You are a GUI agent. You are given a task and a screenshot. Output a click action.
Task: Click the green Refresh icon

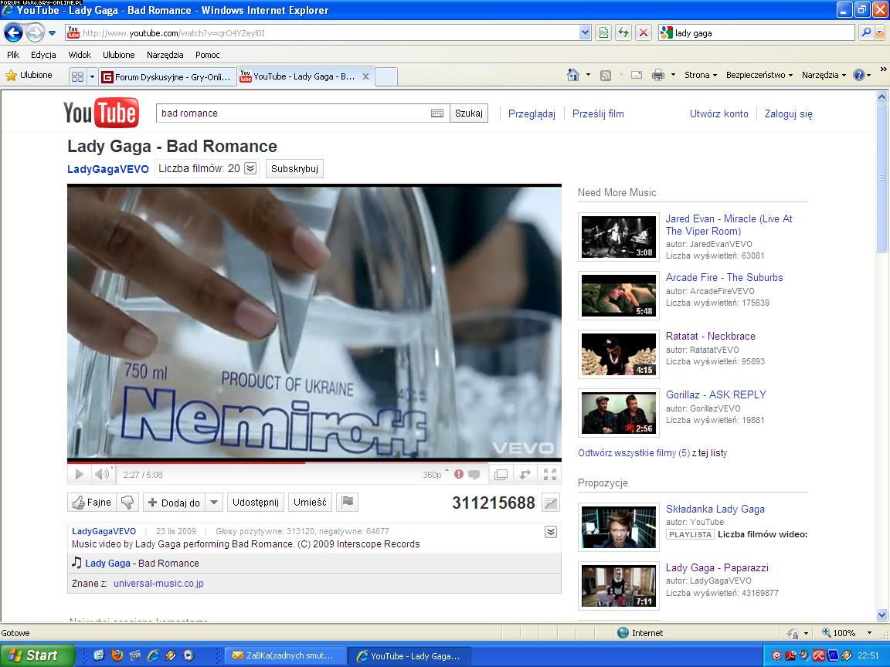(623, 33)
